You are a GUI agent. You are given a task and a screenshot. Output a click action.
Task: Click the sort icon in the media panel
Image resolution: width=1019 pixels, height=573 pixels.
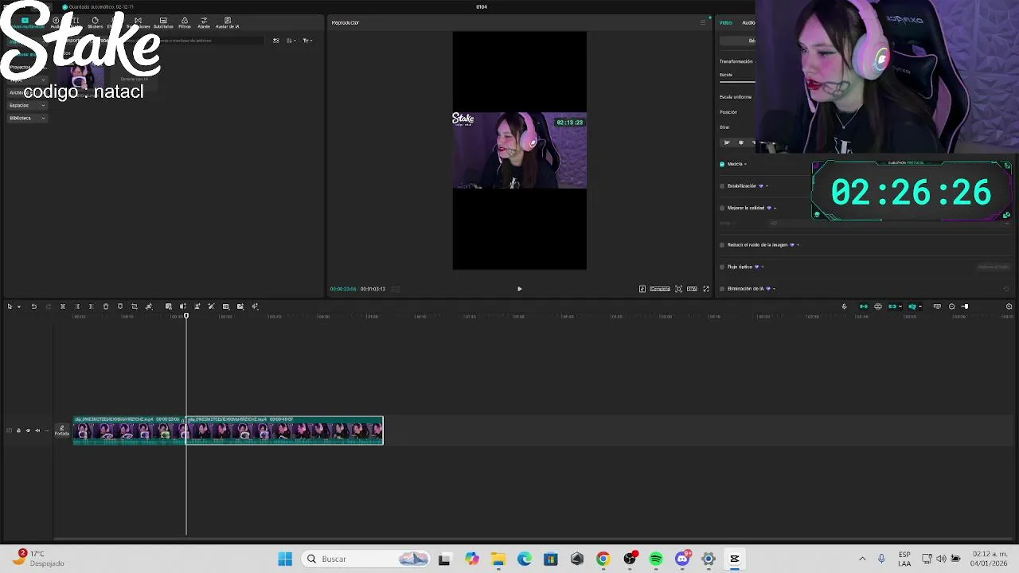pos(291,41)
